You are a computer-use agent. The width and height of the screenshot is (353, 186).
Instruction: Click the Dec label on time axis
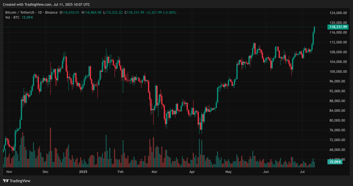tap(46, 172)
